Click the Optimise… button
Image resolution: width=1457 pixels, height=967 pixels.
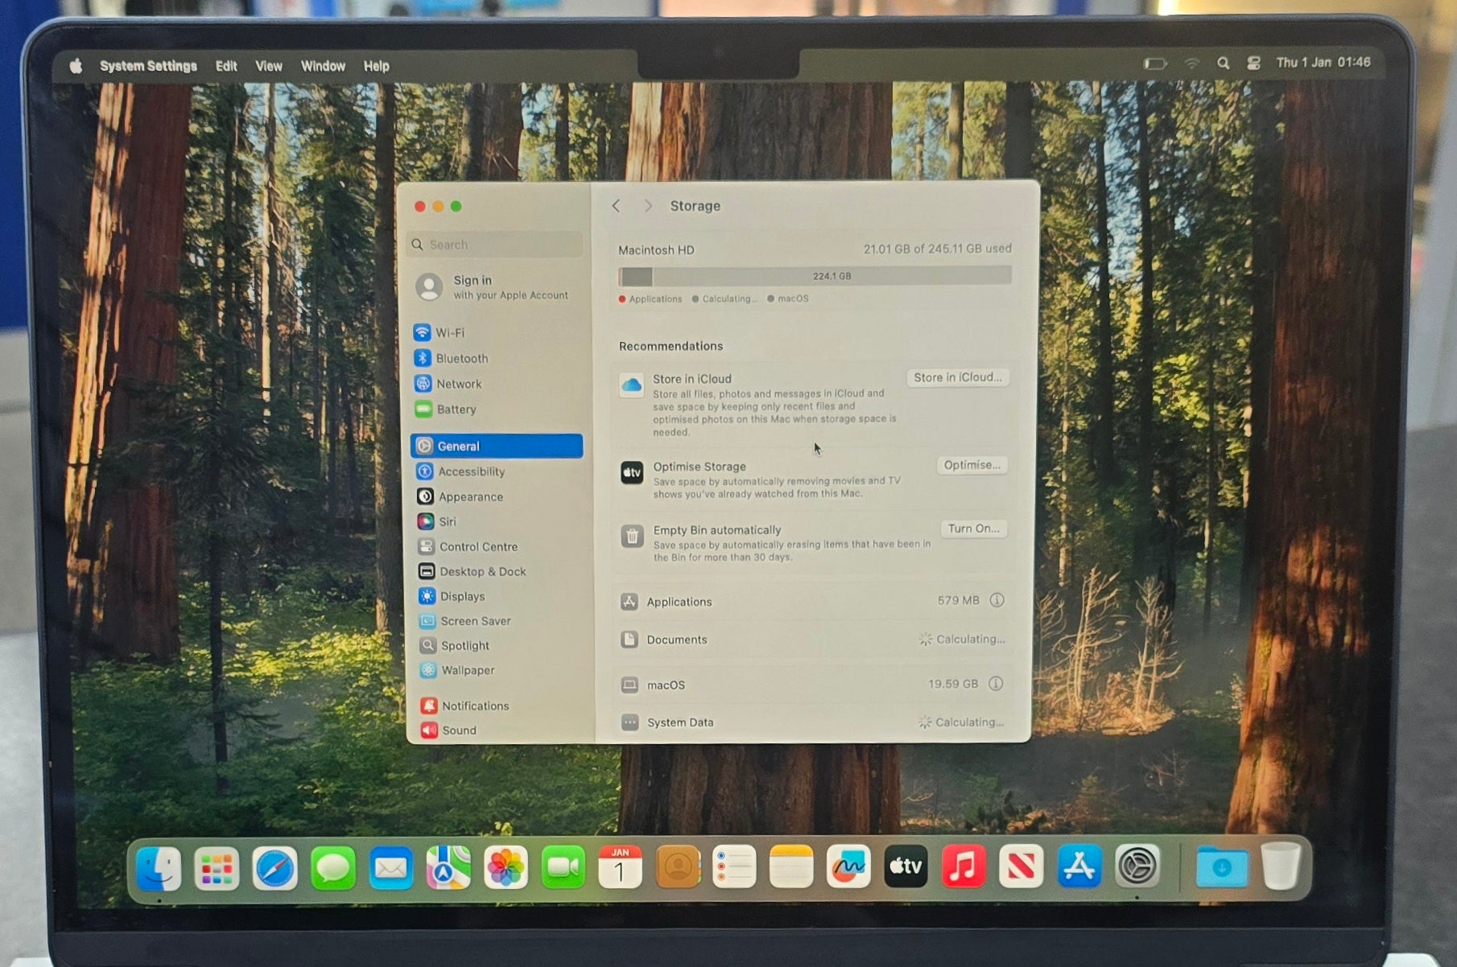[972, 465]
